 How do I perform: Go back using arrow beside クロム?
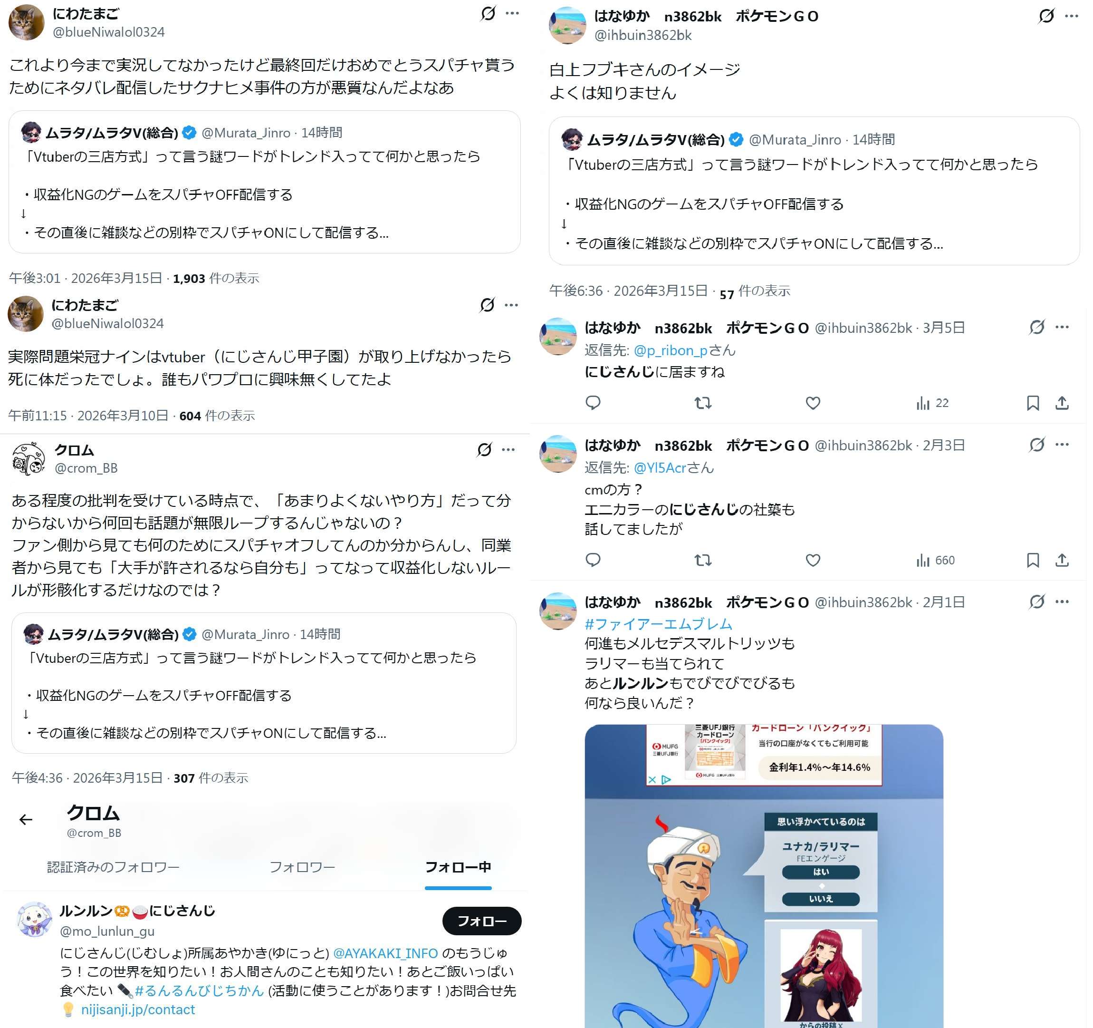click(26, 820)
